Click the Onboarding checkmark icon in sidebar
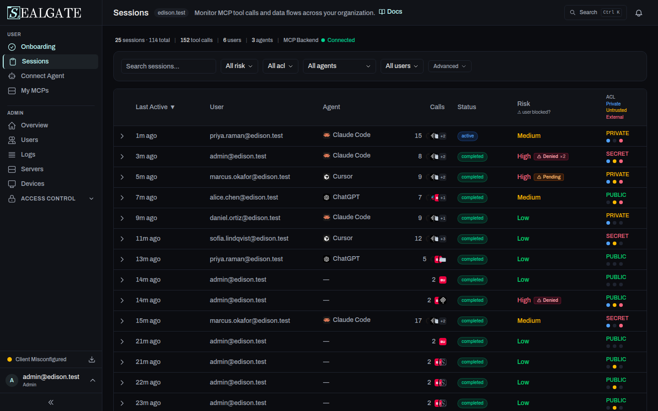This screenshot has height=411, width=658. (12, 47)
